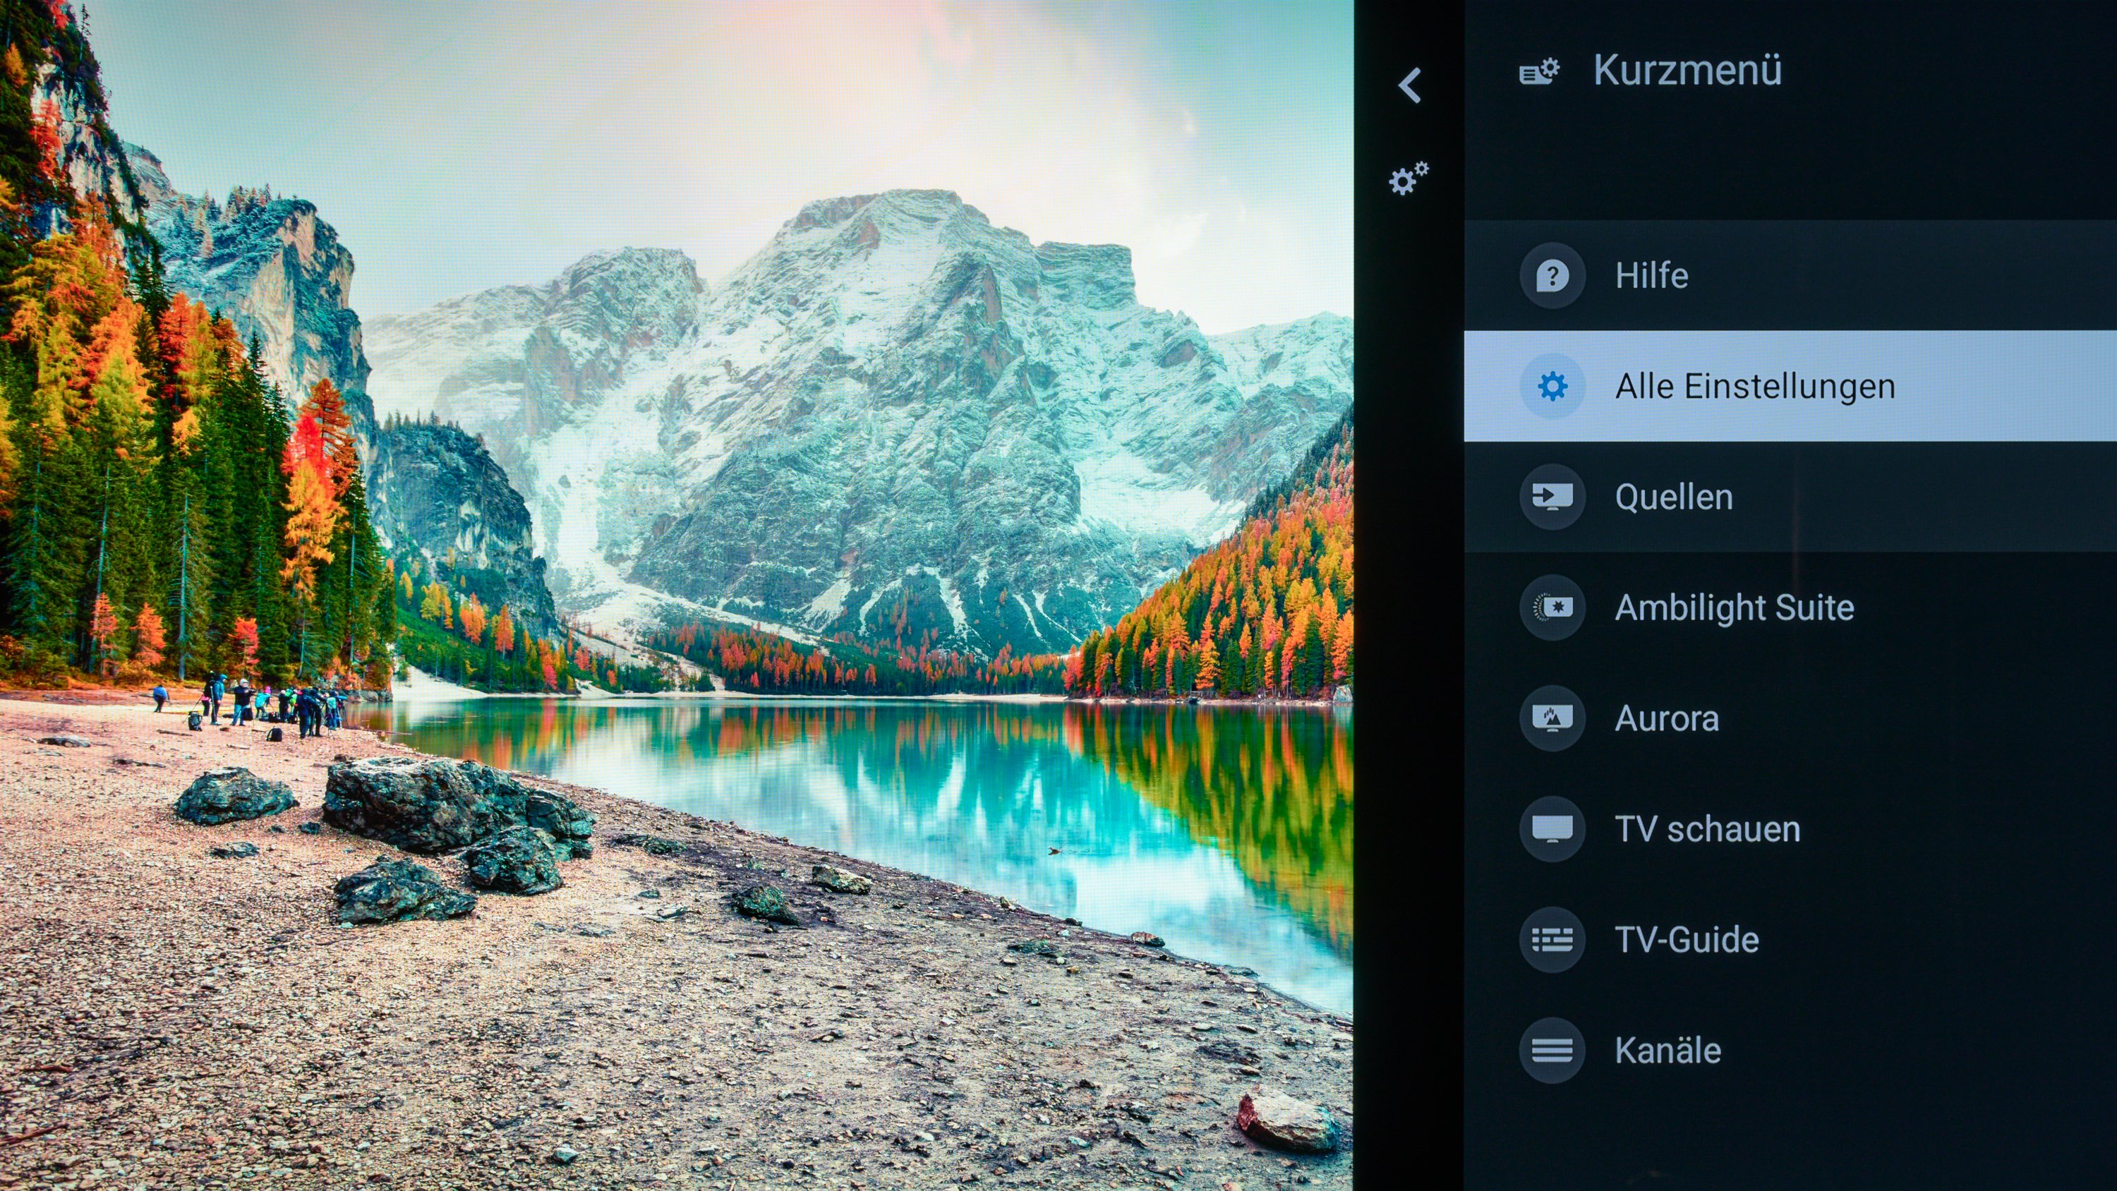Click the Quellen input source icon
Viewport: 2117px width, 1191px height.
[1552, 497]
